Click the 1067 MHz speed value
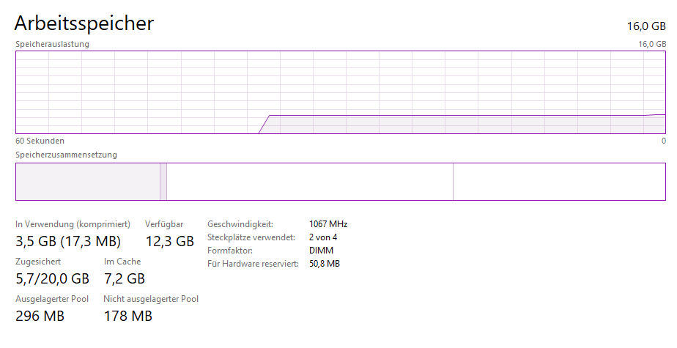 tap(328, 224)
